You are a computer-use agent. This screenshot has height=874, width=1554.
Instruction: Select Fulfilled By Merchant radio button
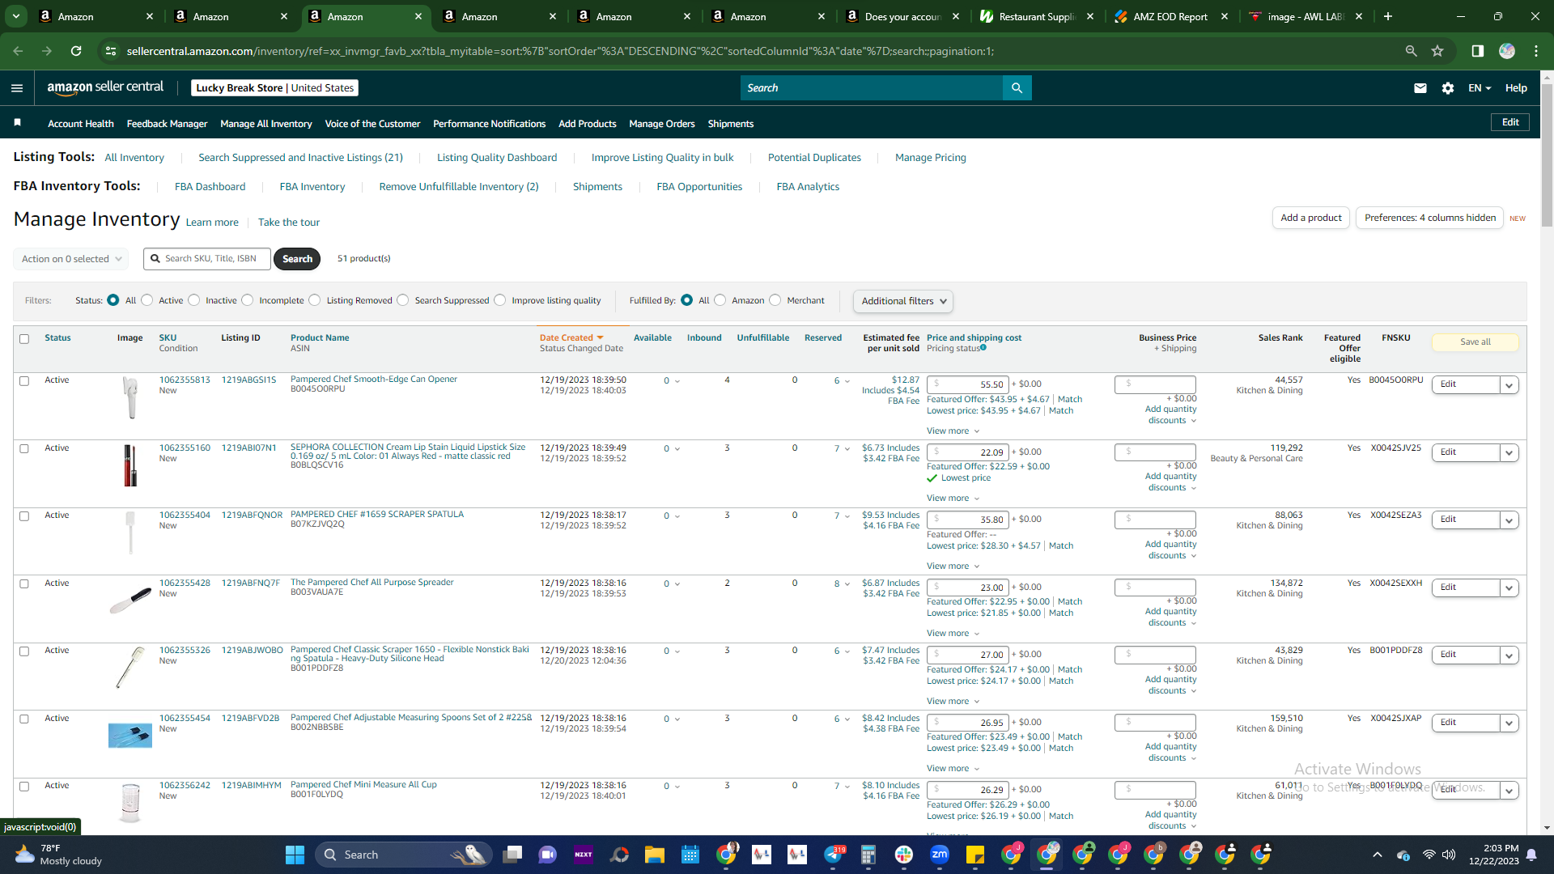pyautogui.click(x=775, y=300)
